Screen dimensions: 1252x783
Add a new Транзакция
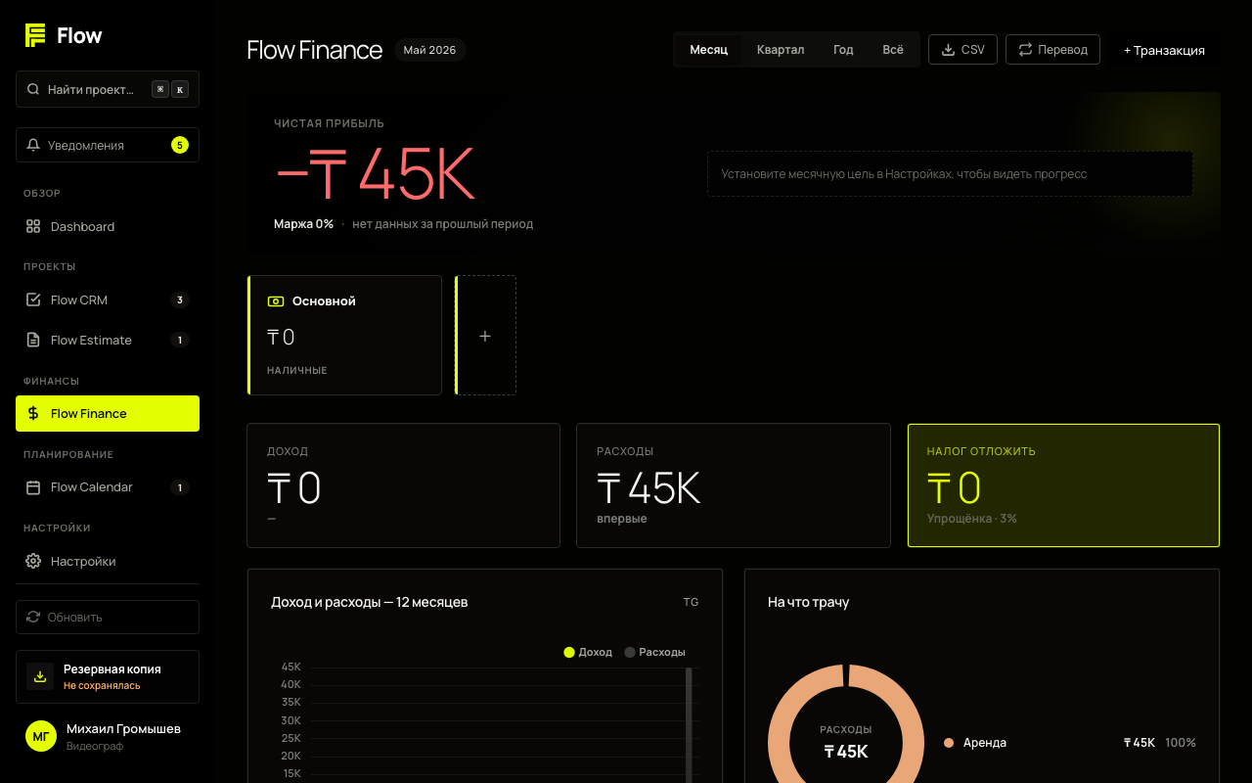click(1164, 50)
